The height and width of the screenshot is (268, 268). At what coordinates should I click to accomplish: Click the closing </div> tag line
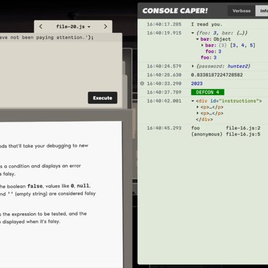pyautogui.click(x=204, y=119)
